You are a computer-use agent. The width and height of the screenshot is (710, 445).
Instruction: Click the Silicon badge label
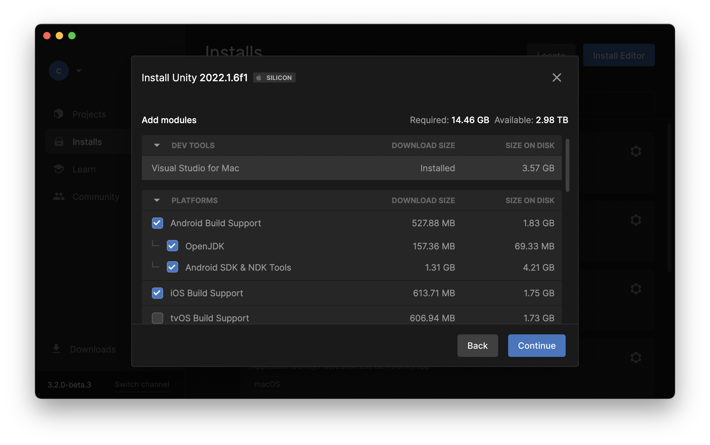tap(275, 78)
